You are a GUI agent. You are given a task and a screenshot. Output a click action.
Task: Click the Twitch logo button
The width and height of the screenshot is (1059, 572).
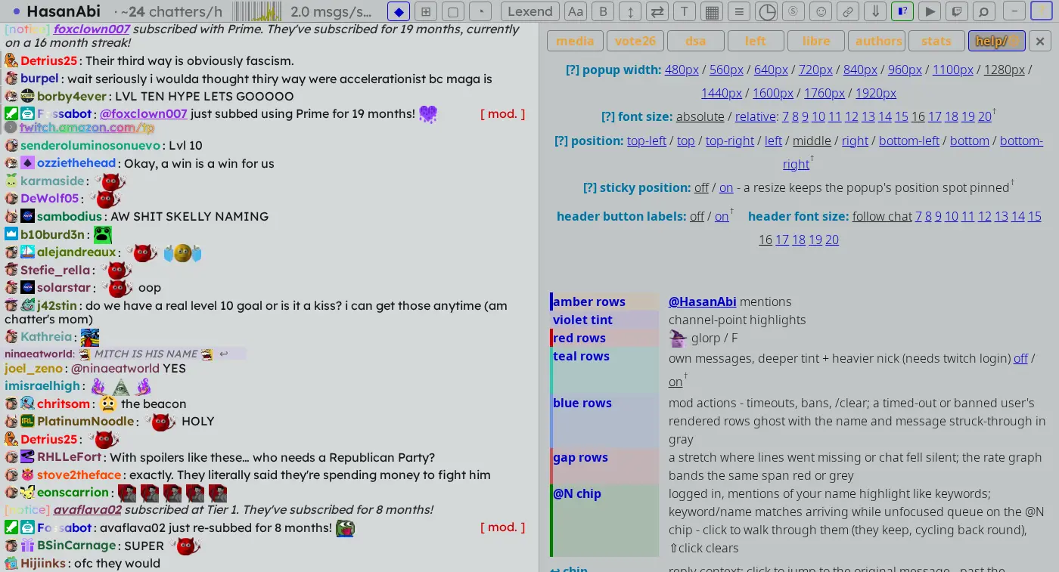[x=957, y=11]
